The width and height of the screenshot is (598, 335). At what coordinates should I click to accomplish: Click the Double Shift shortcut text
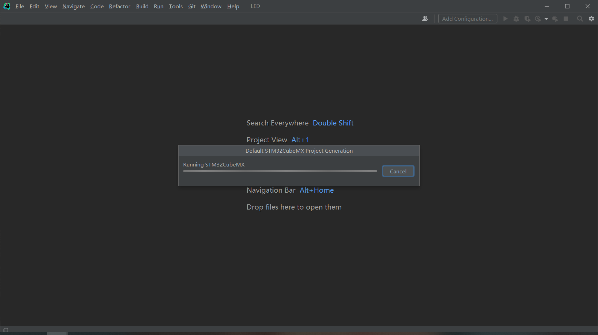pyautogui.click(x=333, y=123)
